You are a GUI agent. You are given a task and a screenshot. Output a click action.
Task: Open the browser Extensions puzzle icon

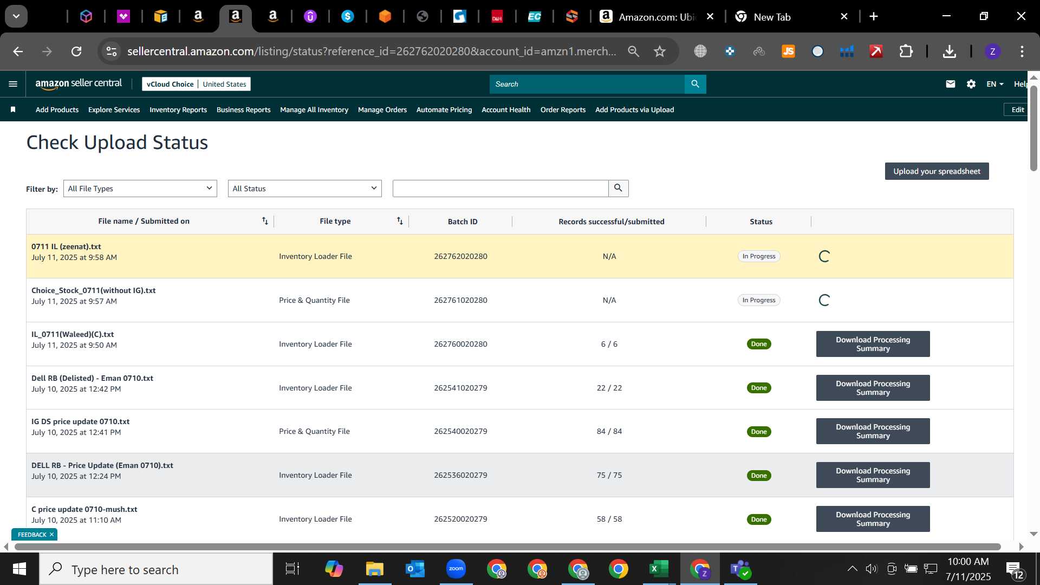point(906,51)
